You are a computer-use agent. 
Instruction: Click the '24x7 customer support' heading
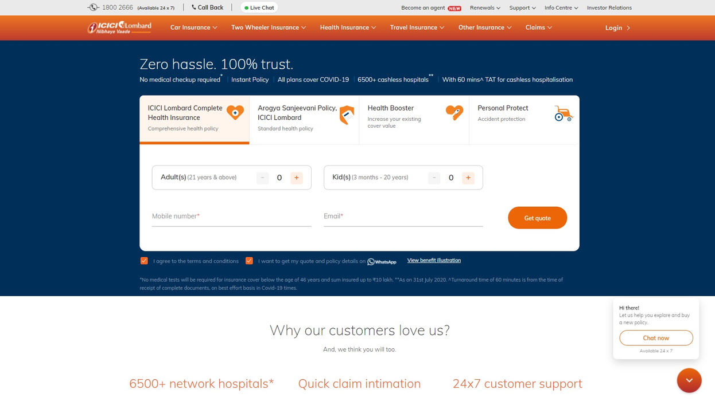pyautogui.click(x=518, y=384)
